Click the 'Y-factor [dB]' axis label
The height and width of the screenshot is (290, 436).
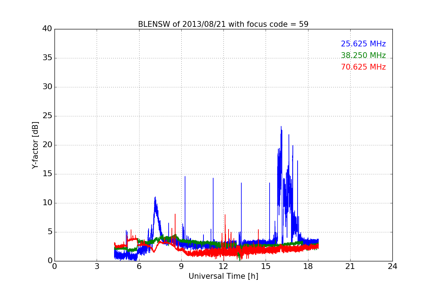coord(35,145)
